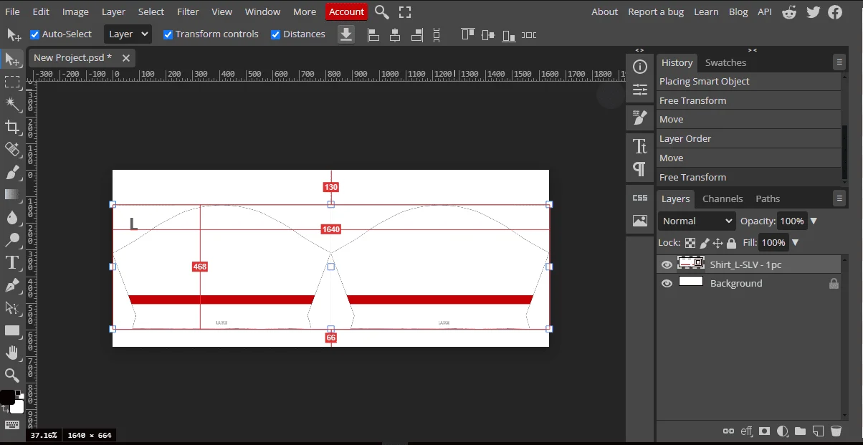
Task: Align top edges icon
Action: [x=468, y=34]
